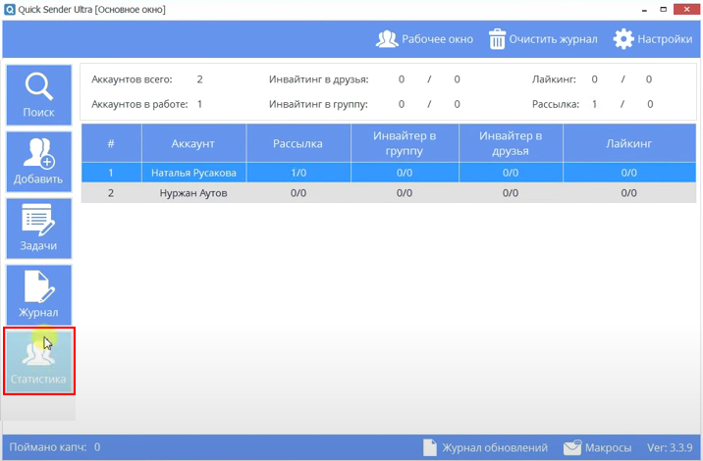703x461 pixels.
Task: Select the Наталья Русакова account row
Action: 193,173
